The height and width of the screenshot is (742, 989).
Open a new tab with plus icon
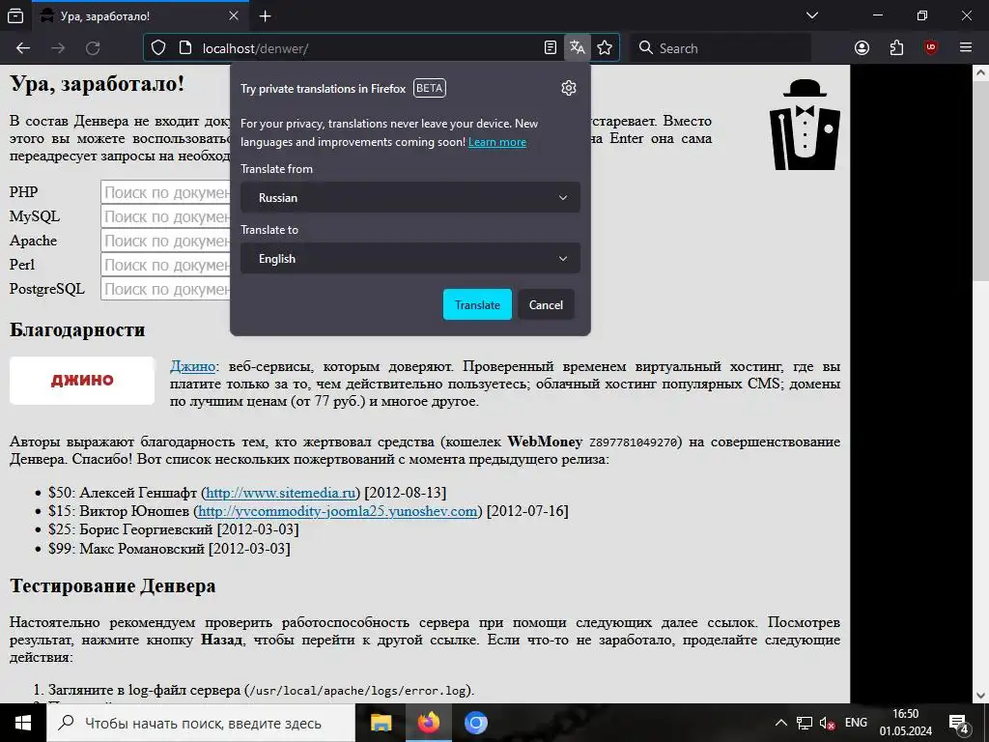click(266, 15)
